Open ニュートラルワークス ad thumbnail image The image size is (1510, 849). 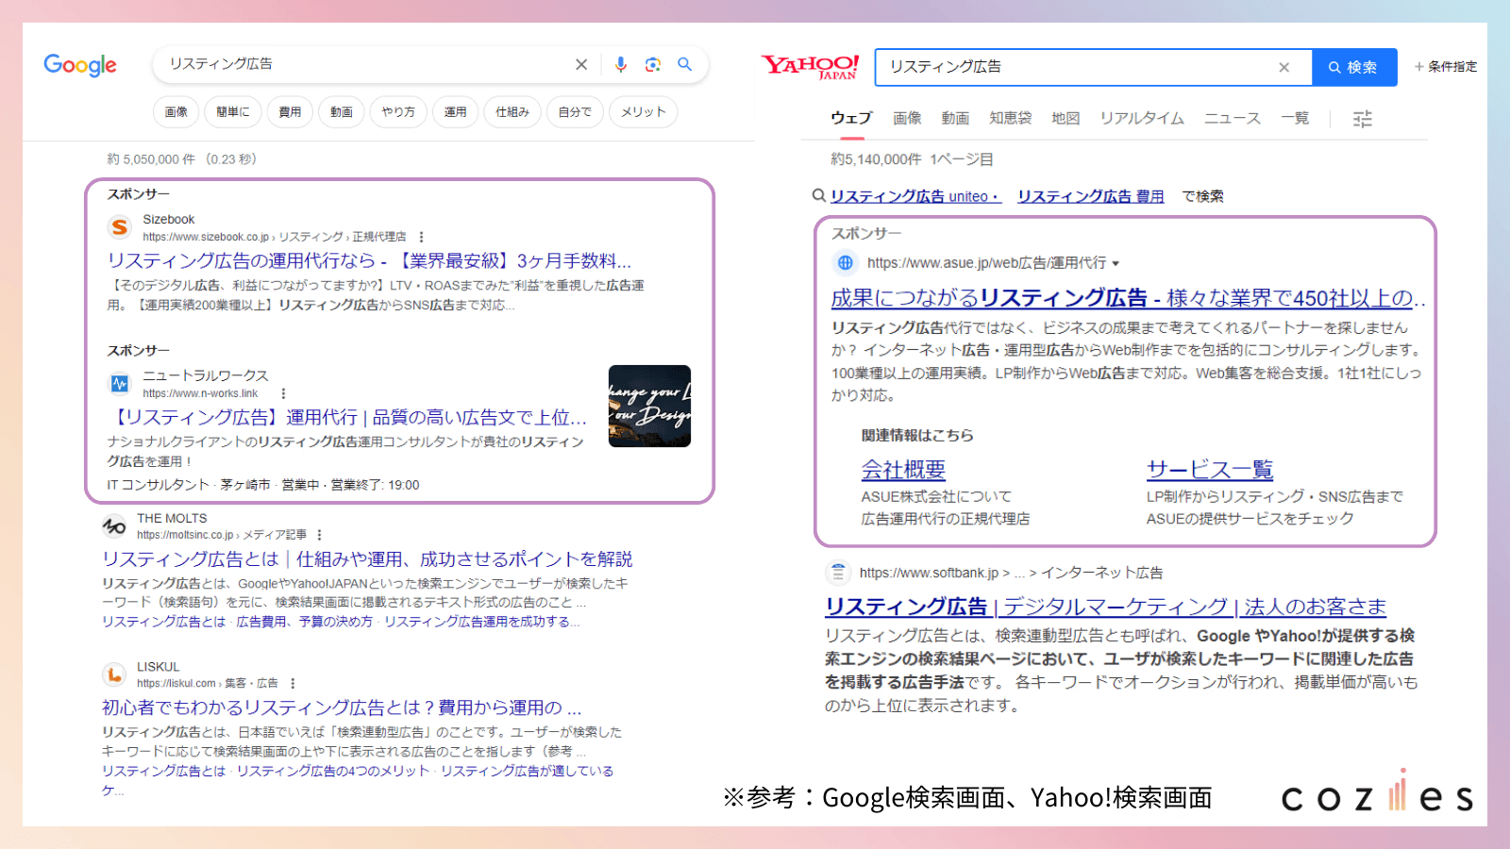tap(649, 406)
